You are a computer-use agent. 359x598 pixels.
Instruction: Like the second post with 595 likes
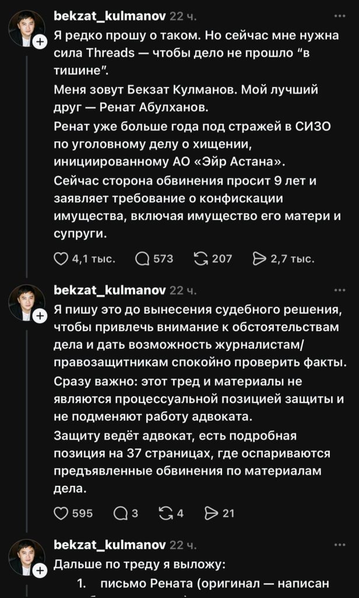tap(61, 513)
